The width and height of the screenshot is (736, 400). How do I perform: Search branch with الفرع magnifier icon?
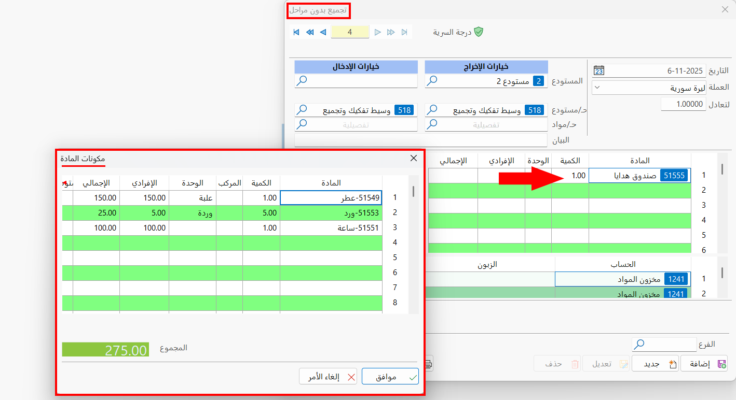(639, 344)
